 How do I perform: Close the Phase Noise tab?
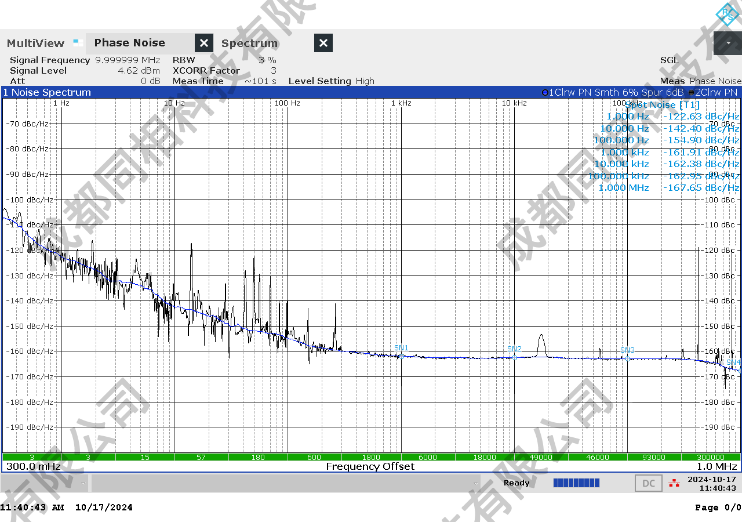(203, 43)
